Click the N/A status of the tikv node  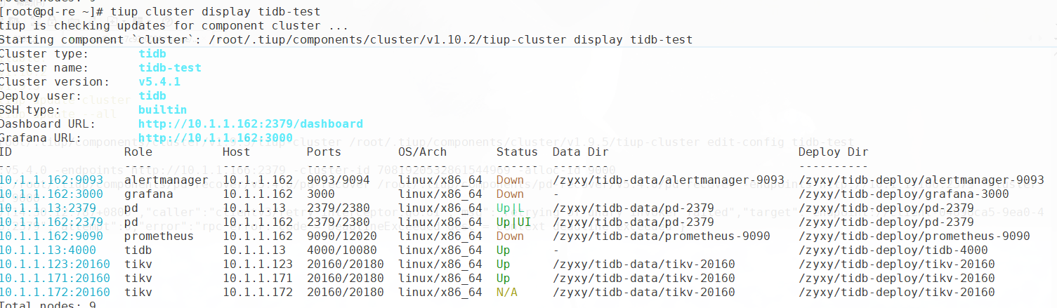[506, 292]
